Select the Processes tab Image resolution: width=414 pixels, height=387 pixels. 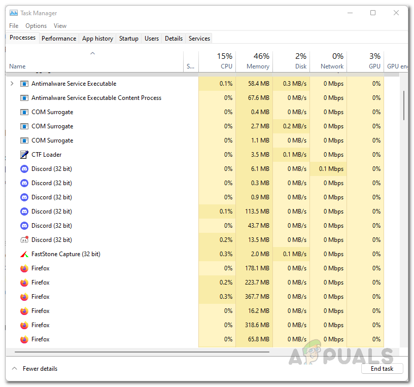tap(22, 38)
